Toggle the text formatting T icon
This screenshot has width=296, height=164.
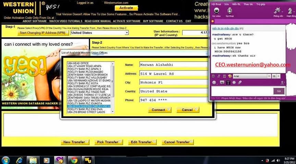point(228,82)
